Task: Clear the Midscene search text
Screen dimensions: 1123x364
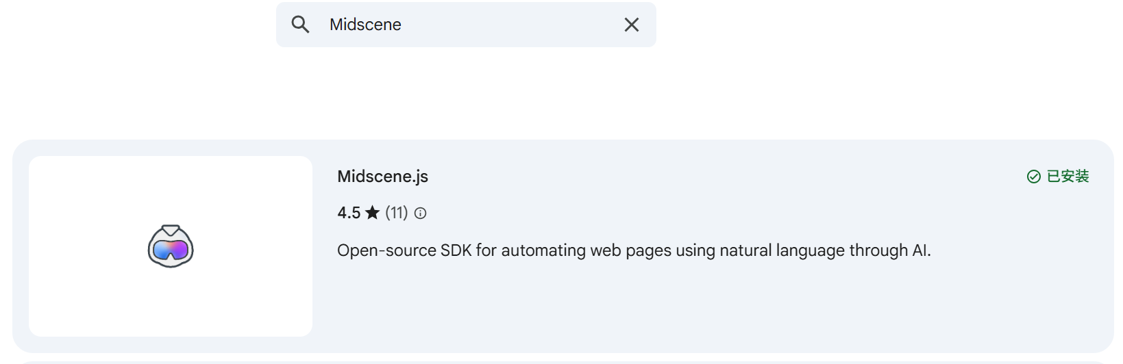Action: (632, 25)
